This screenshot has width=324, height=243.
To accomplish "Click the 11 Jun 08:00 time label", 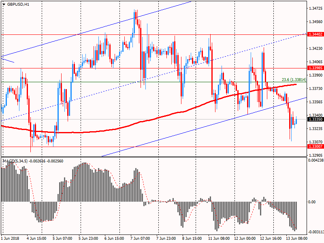I will (219, 239).
